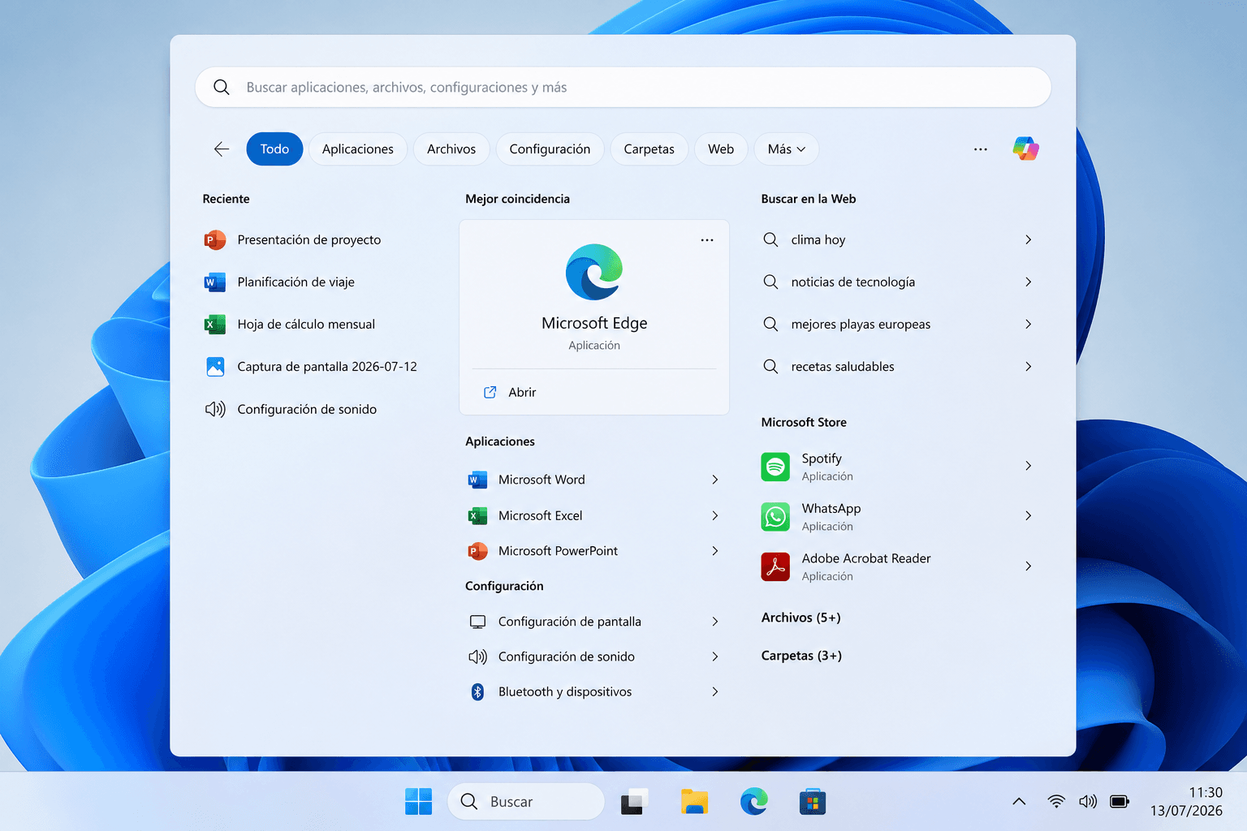The height and width of the screenshot is (831, 1247).
Task: Click the volume icon in system tray
Action: (1088, 802)
